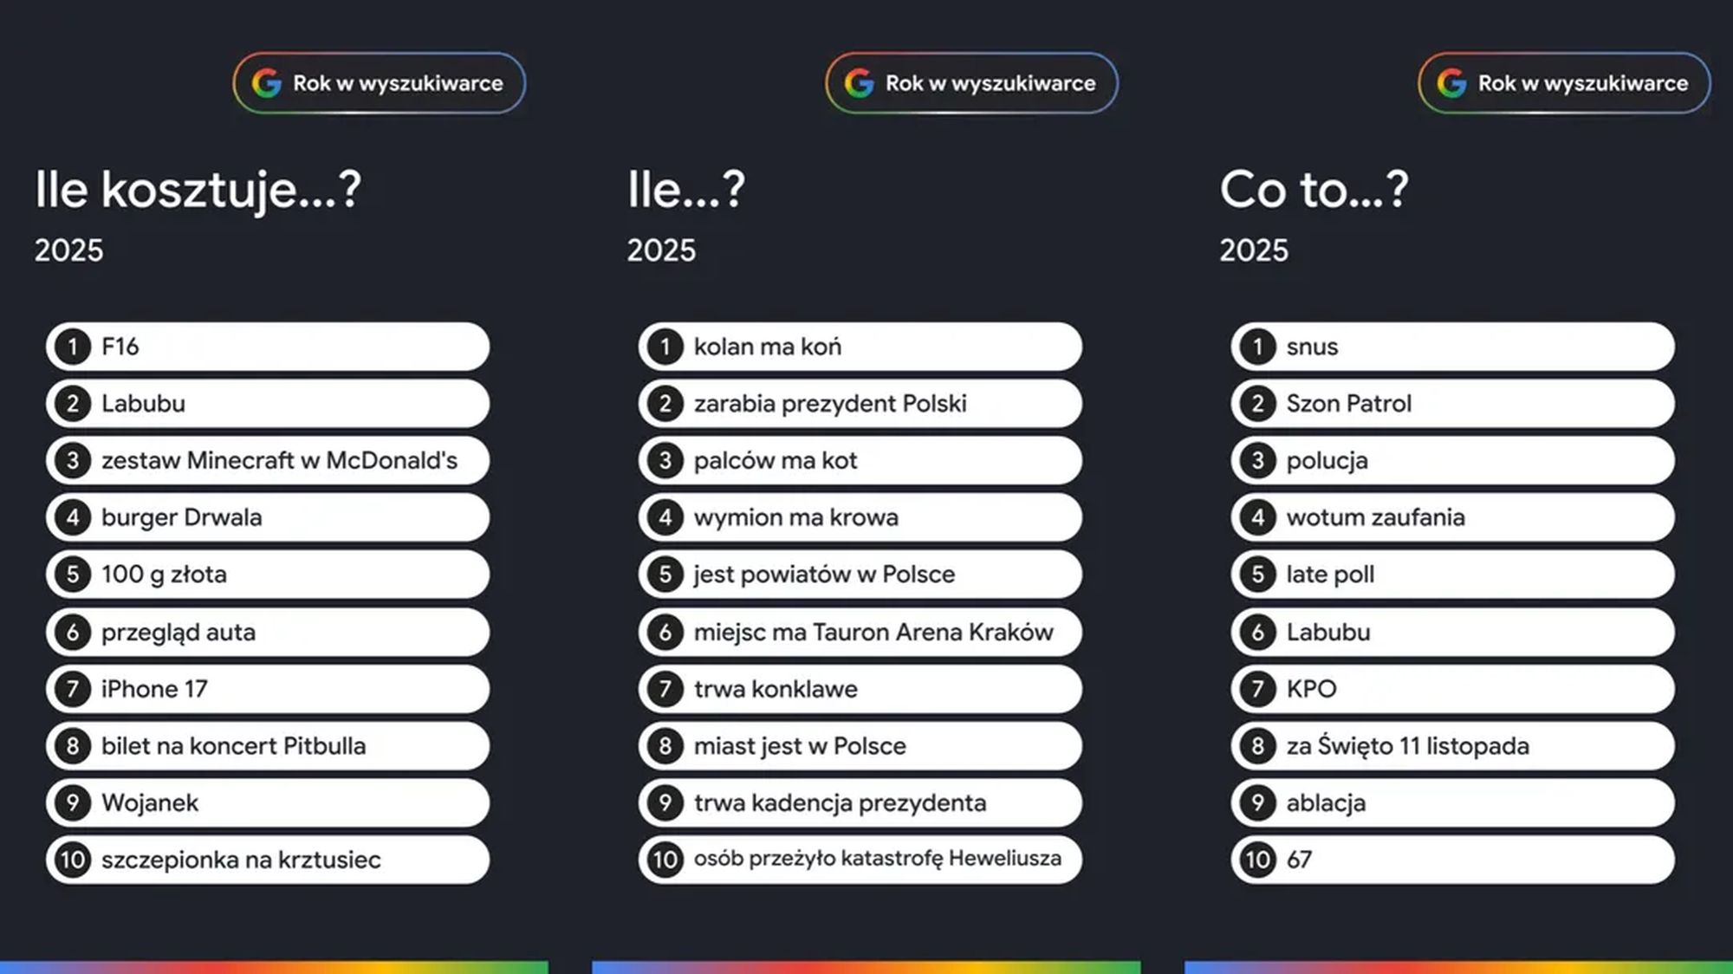
Task: Click the number 10 circle beside 67
Action: click(x=1257, y=860)
